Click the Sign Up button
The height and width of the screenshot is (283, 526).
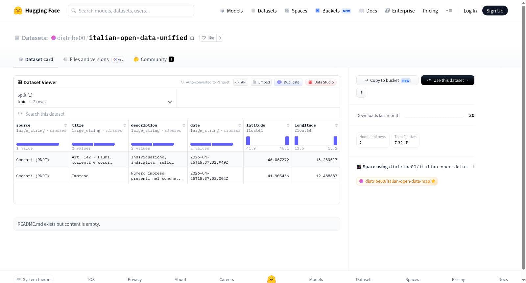coord(495,11)
